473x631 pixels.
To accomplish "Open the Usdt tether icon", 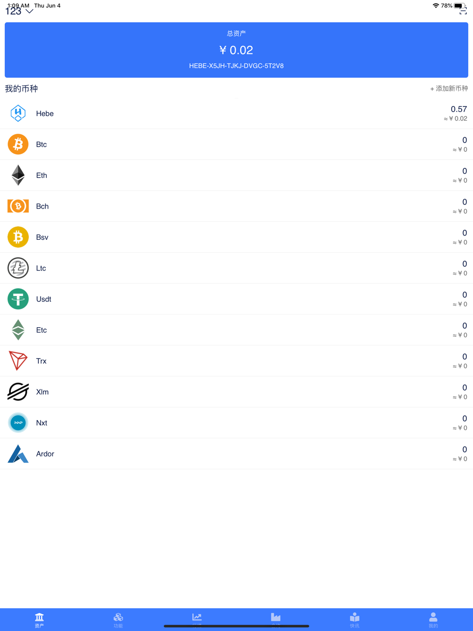I will click(18, 299).
